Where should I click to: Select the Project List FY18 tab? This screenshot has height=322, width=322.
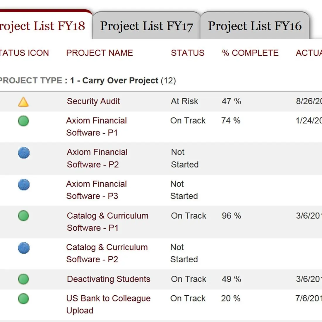42,26
